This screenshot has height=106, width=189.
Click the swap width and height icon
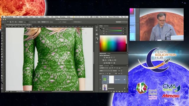[60, 22]
